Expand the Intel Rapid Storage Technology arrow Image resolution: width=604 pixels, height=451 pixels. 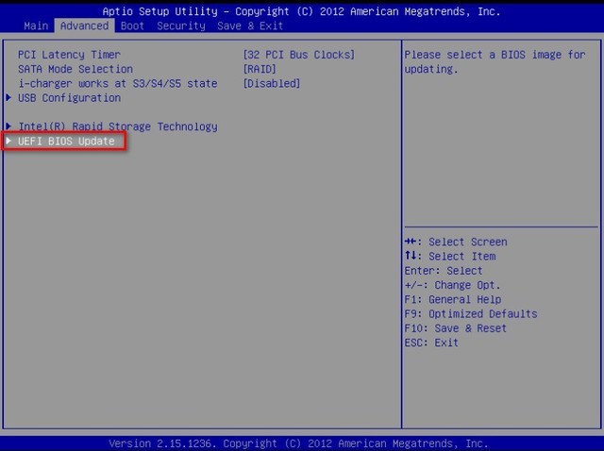click(x=9, y=126)
